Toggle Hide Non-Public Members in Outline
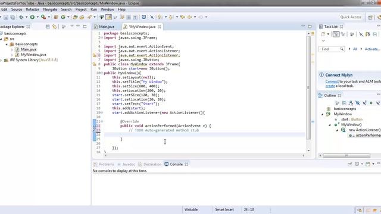The image size is (381, 214). [x=371, y=103]
